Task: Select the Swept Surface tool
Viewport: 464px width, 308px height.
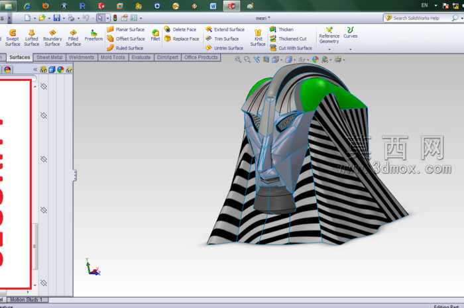Action: click(x=13, y=38)
